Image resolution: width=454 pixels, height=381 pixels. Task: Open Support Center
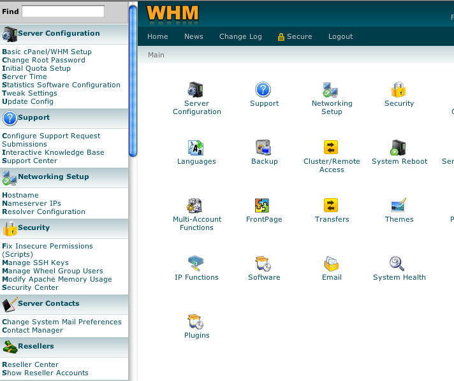30,161
